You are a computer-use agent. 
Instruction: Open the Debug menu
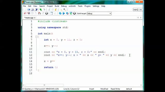(64, 6)
